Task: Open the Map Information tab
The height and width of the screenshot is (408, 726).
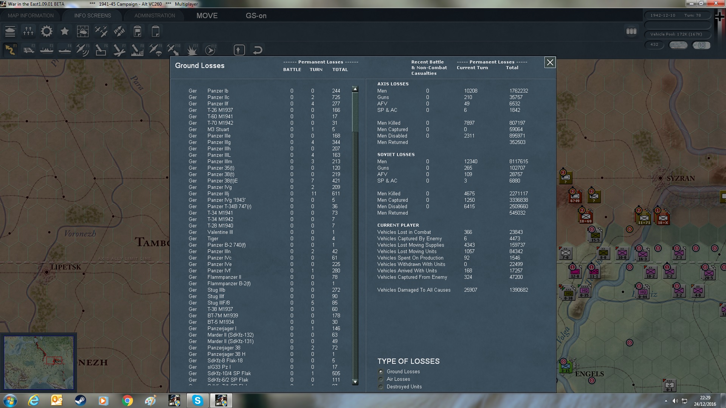Action: point(31,16)
